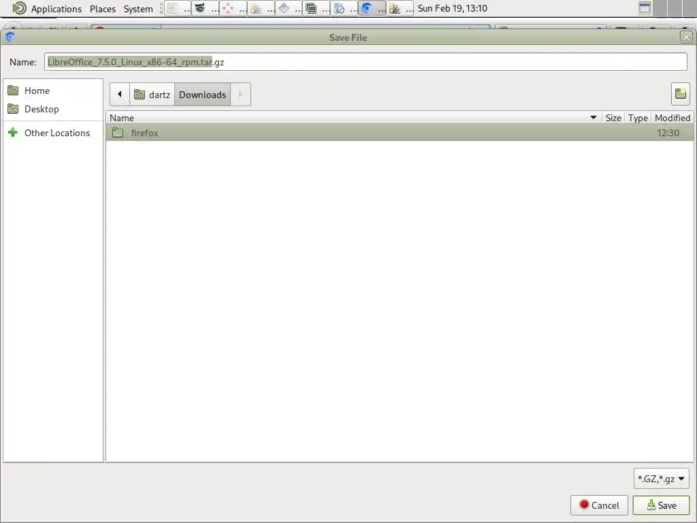
Task: Switch to the grey diamond taskbar window
Action: 289,8
